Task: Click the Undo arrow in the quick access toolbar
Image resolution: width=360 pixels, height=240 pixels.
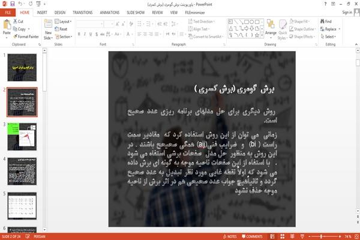Action: coord(20,4)
